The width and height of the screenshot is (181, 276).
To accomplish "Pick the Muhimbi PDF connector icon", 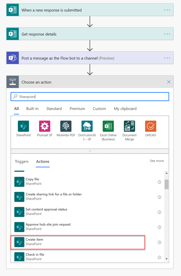I will coord(66,126).
